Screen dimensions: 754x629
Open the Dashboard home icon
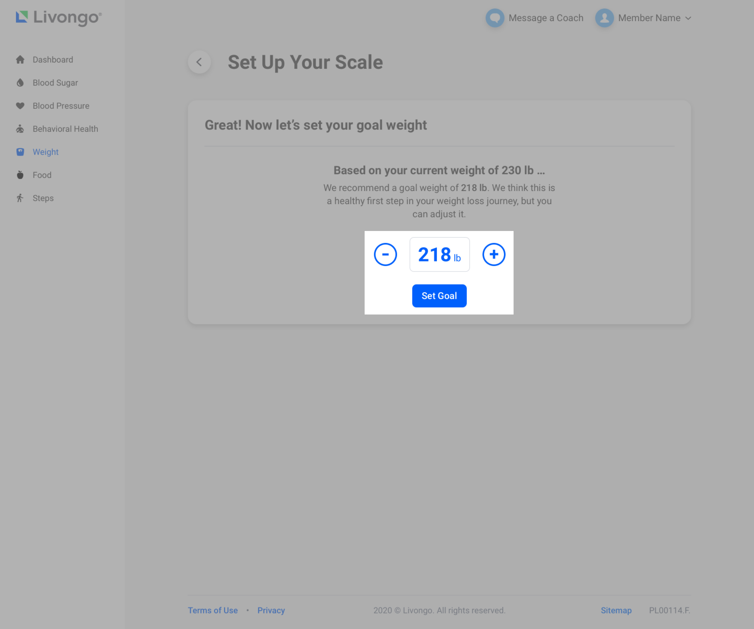pyautogui.click(x=20, y=59)
